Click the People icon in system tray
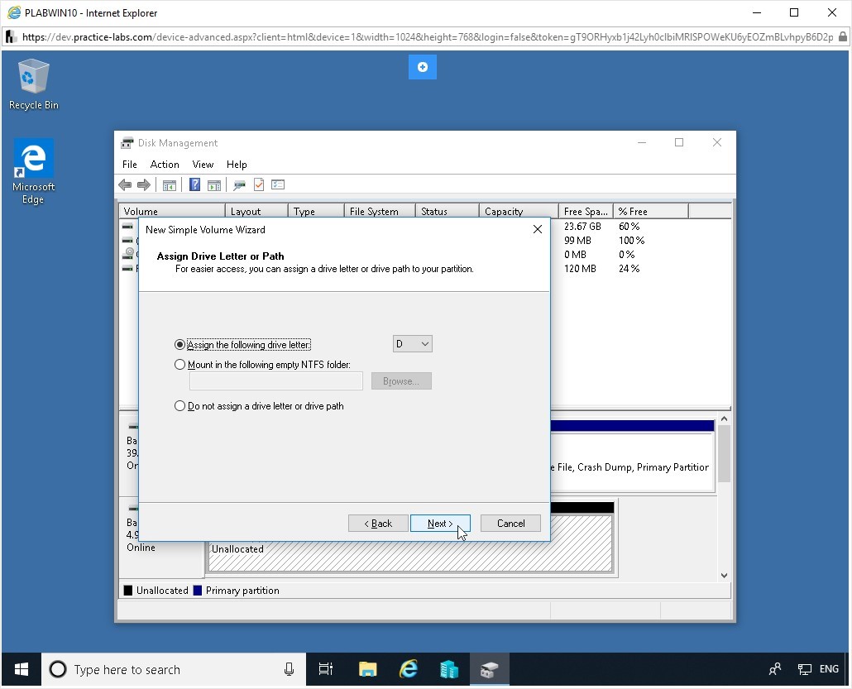The image size is (852, 689). pyautogui.click(x=775, y=669)
